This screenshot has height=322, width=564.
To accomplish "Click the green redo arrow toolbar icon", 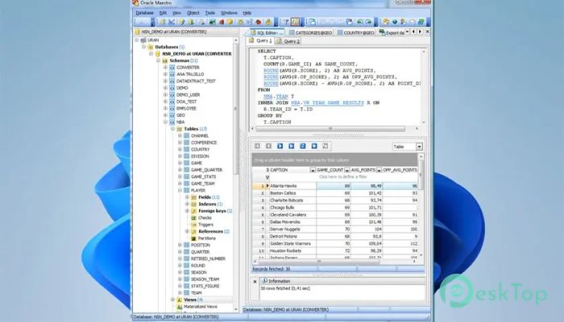I will point(368,22).
